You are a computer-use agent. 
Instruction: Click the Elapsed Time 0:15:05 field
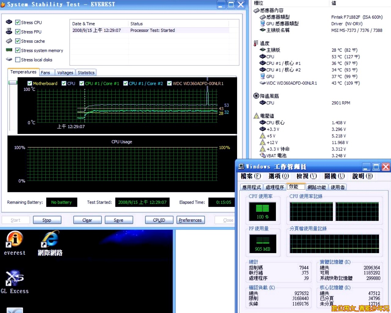click(x=222, y=202)
